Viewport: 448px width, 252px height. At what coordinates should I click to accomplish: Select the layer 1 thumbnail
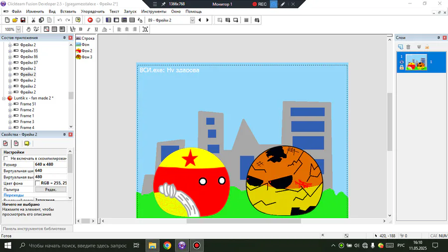point(416,62)
